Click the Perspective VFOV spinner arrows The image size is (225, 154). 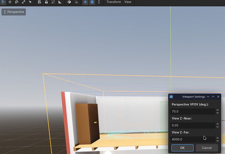(x=217, y=111)
